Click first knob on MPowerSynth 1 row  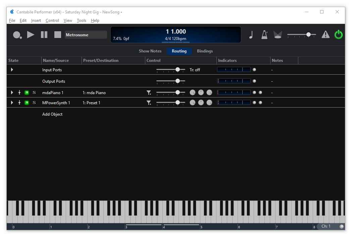pyautogui.click(x=193, y=103)
